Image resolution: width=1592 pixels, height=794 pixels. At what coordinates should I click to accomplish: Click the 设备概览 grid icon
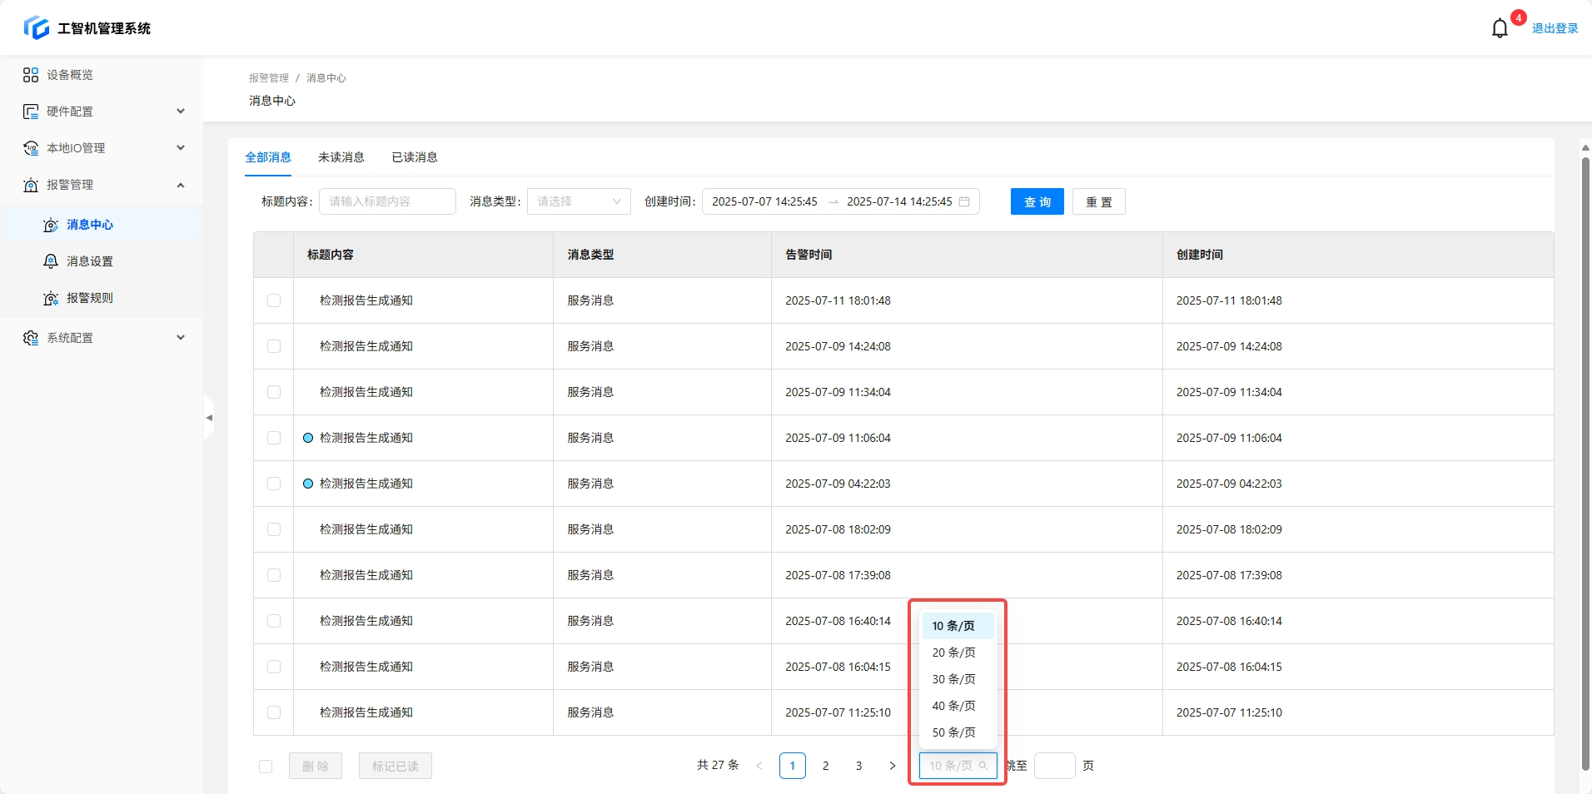point(31,75)
